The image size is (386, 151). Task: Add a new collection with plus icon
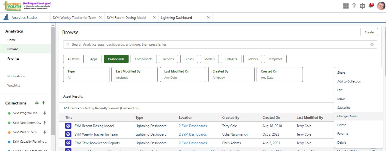pos(43,103)
